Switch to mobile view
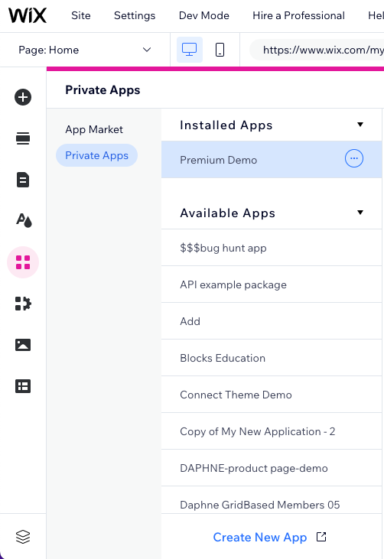Viewport: 384px width, 559px height. pos(220,50)
